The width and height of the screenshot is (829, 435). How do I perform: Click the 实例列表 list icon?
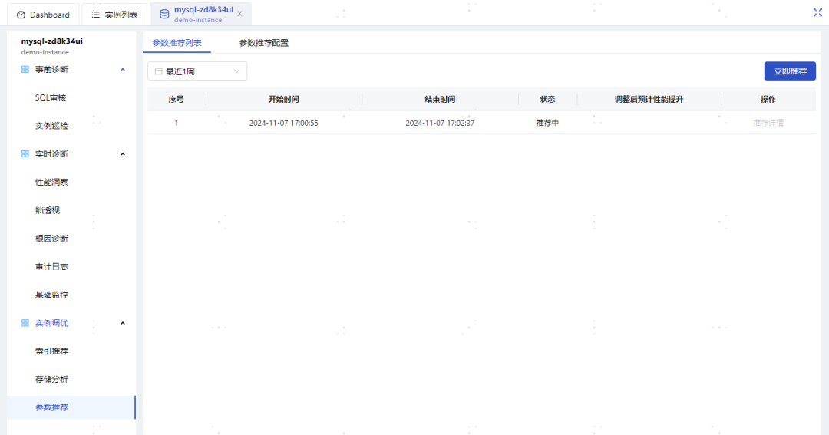pos(96,15)
